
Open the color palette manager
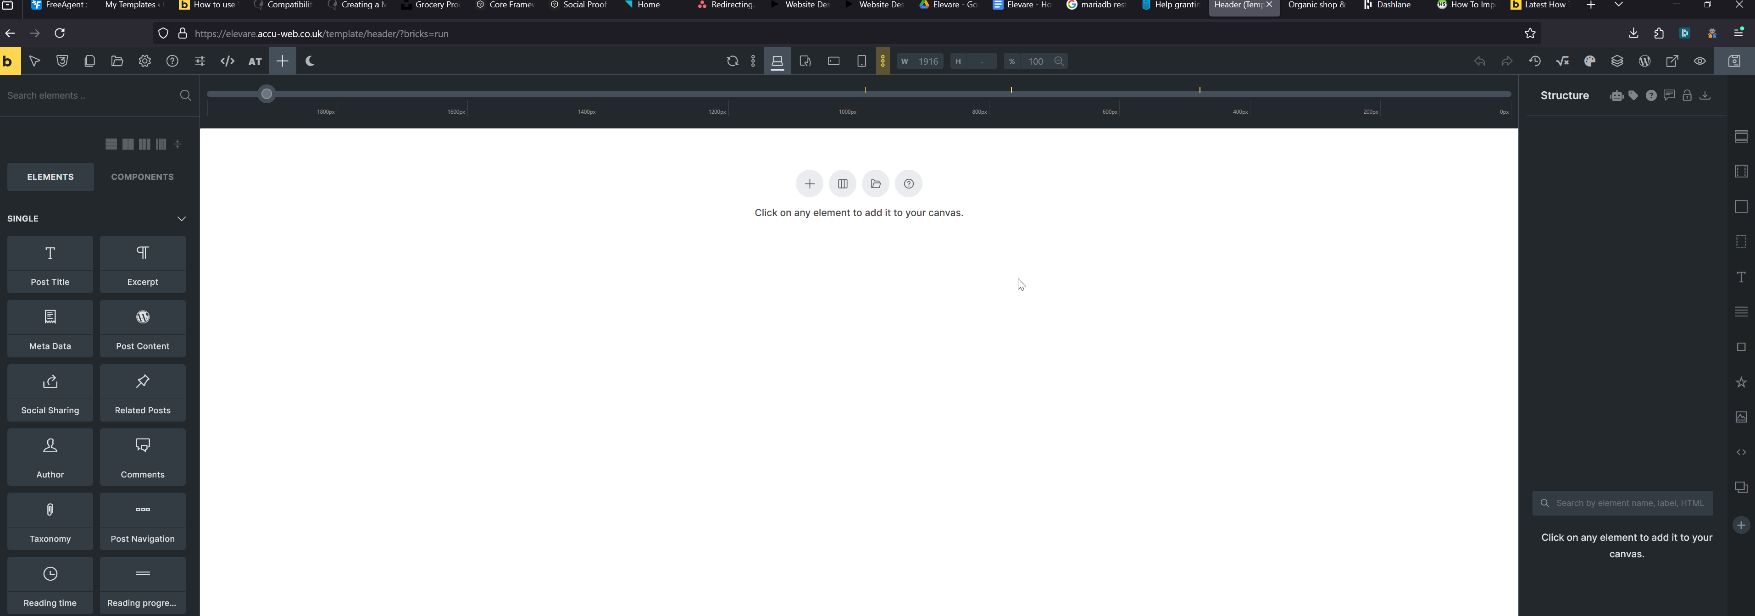[1590, 61]
